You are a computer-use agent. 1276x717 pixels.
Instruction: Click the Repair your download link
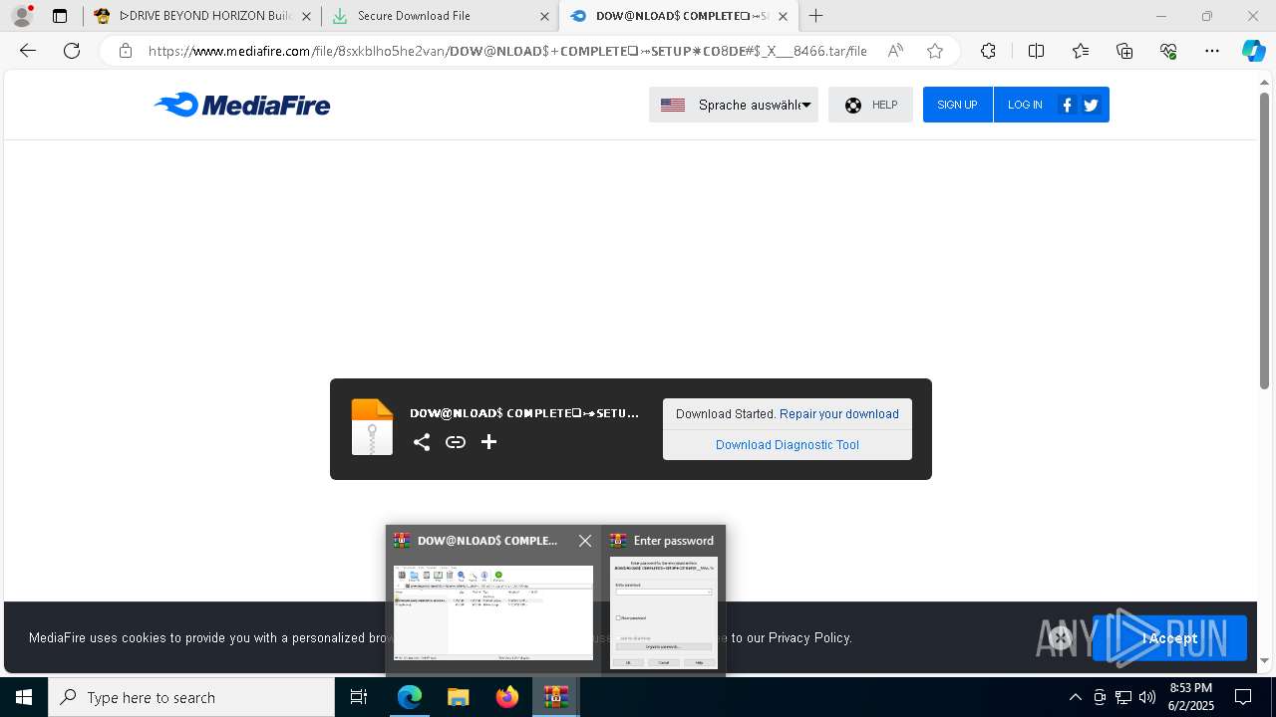point(839,414)
